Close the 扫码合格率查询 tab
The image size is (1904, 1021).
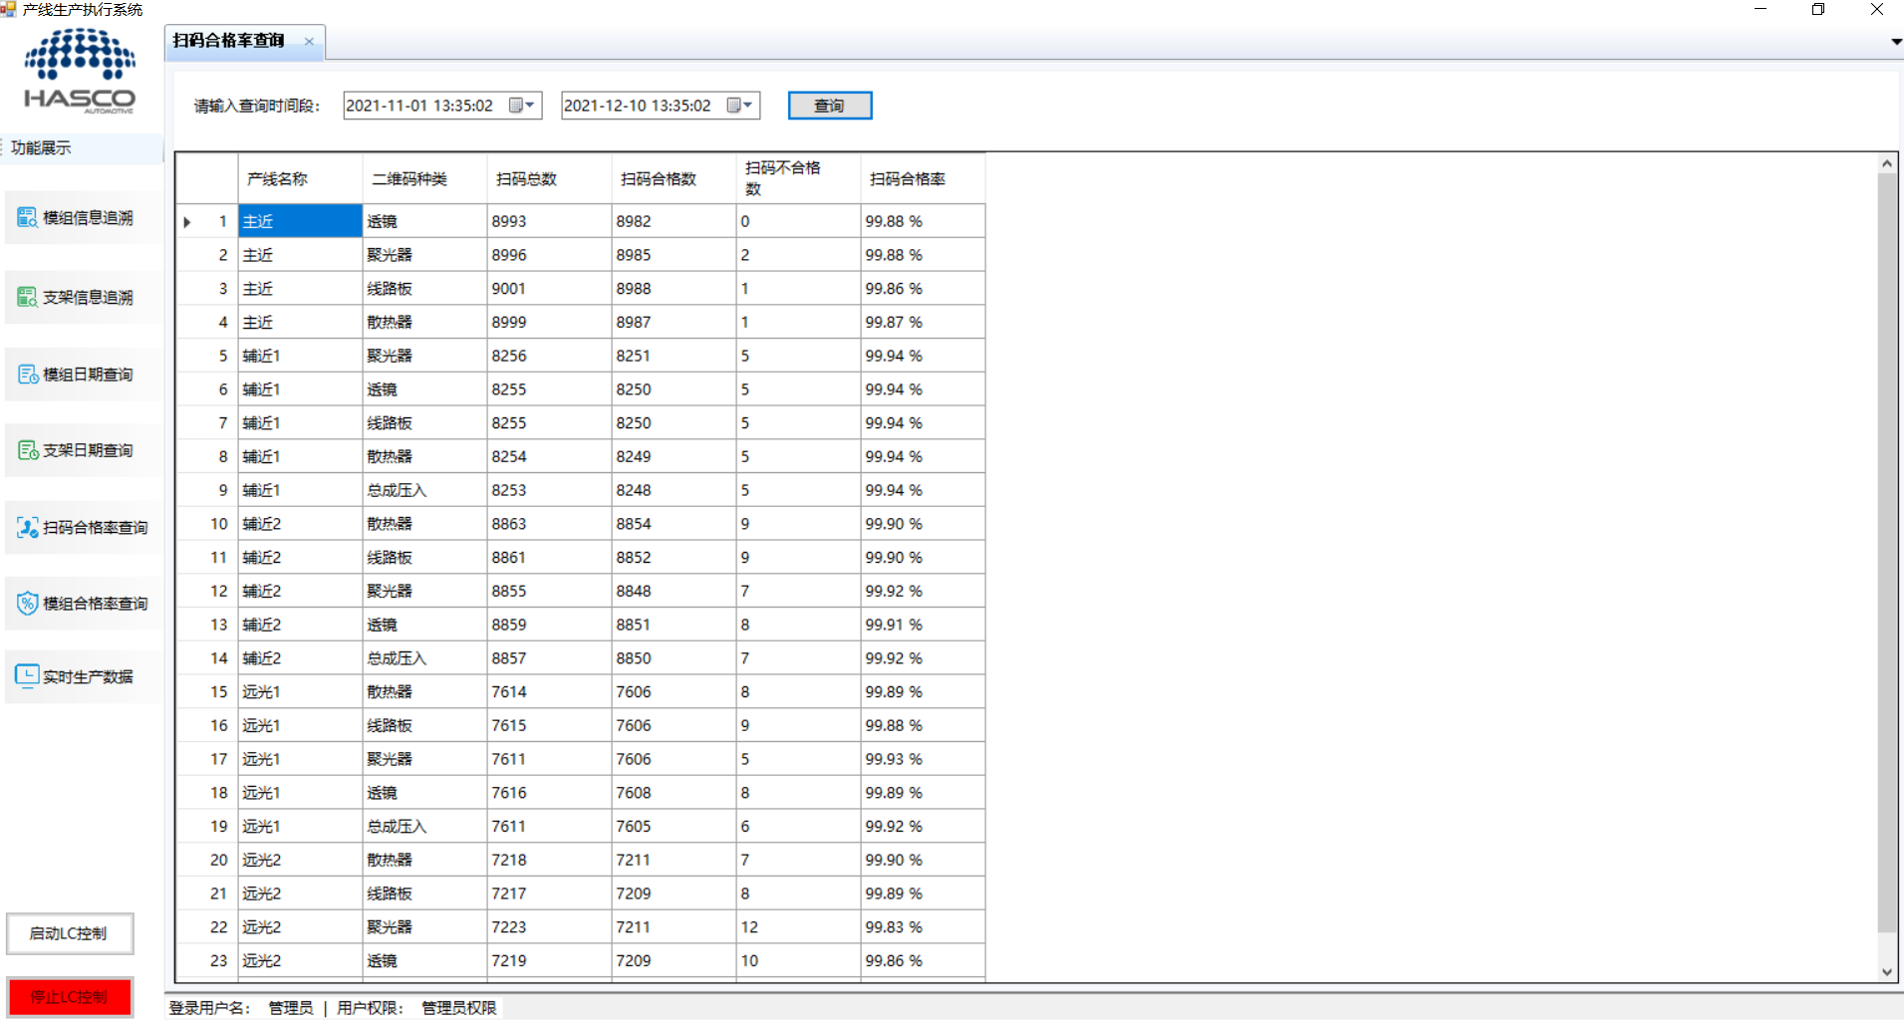click(309, 42)
